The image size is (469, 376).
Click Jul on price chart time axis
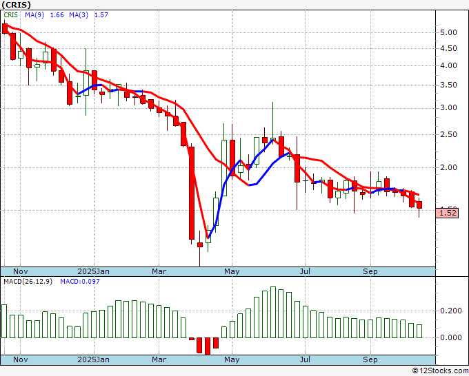pyautogui.click(x=305, y=271)
